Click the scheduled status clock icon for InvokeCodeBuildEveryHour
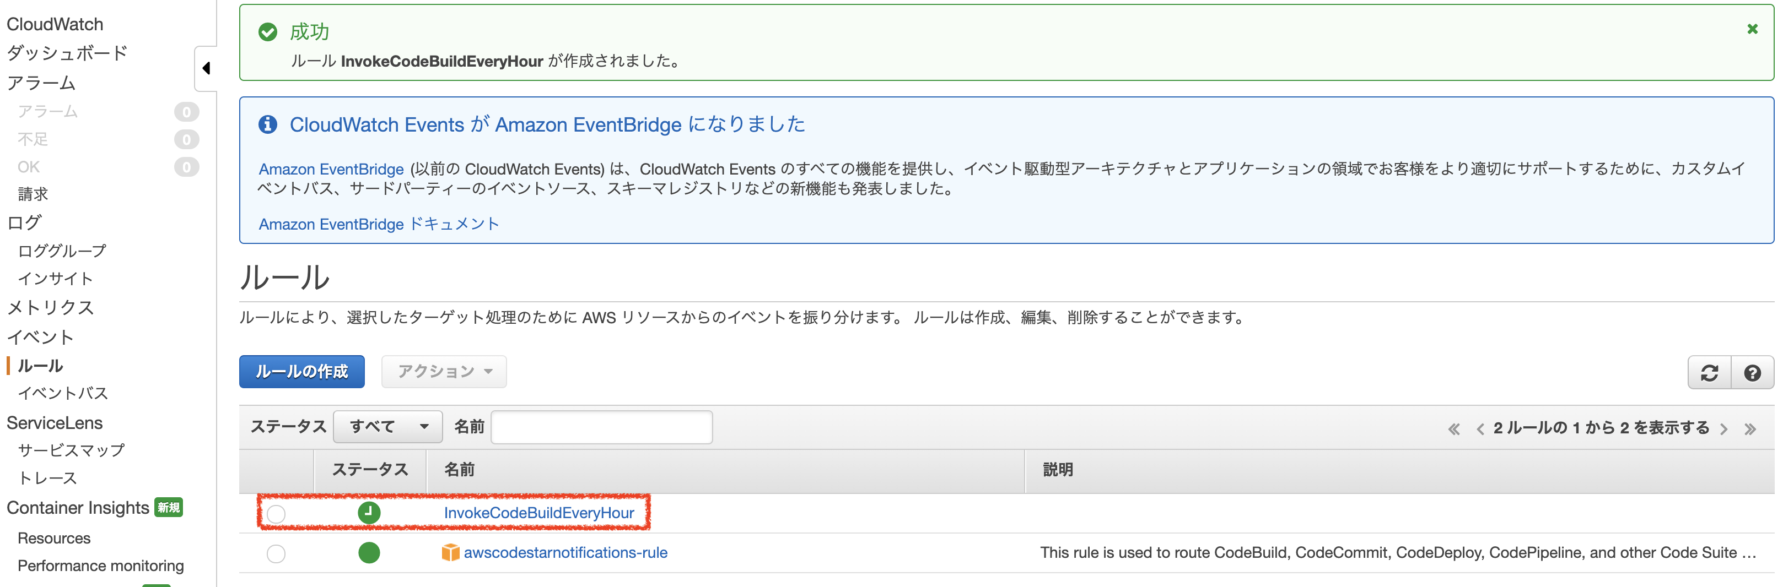This screenshot has width=1783, height=587. click(x=369, y=513)
